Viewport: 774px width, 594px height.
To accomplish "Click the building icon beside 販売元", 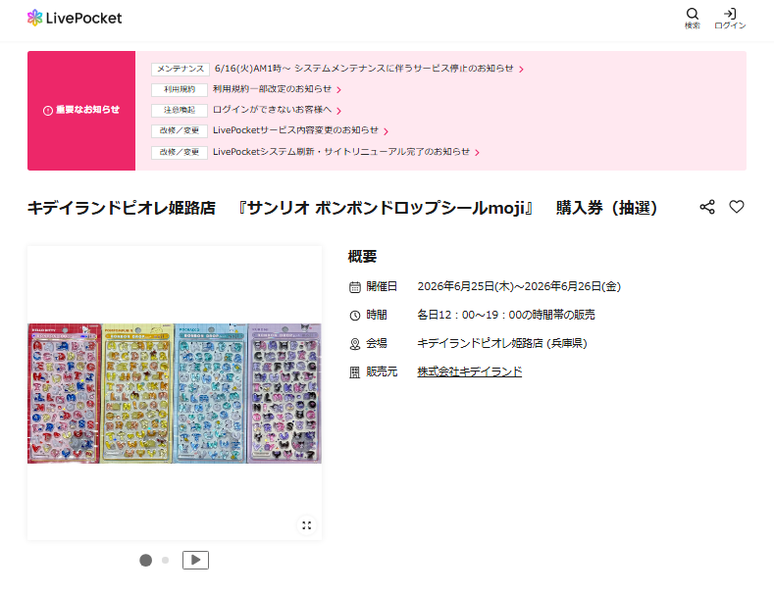I will click(355, 372).
